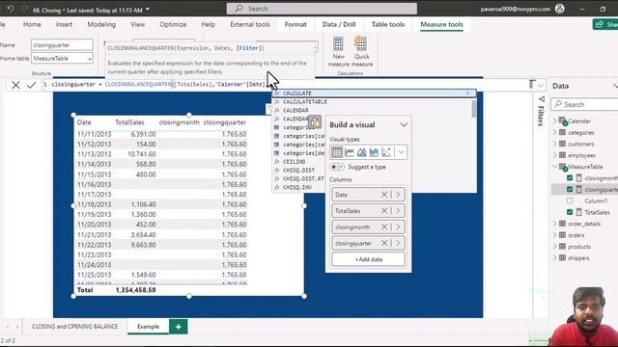Toggle the Suggest a type switch
Screen dimensions: 618x347
coord(337,167)
